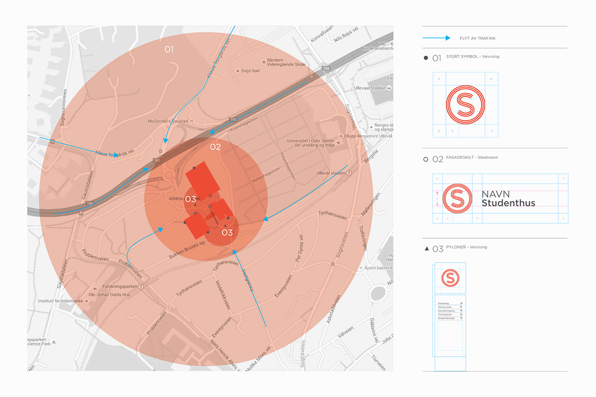Screen dimensions: 596x397
Task: Select the 01 zone label on the map
Action: (169, 49)
